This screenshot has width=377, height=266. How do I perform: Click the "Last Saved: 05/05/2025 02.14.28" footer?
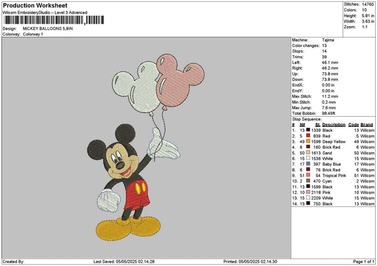(124, 262)
